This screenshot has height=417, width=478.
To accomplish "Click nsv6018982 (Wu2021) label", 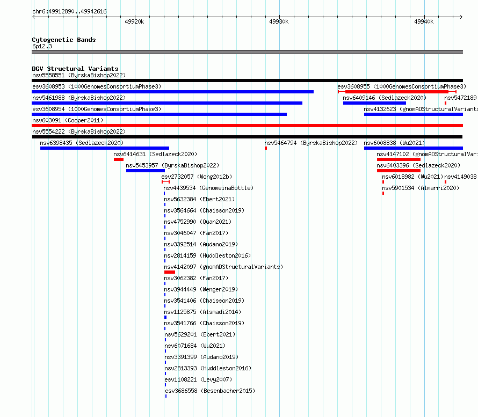I will [412, 177].
